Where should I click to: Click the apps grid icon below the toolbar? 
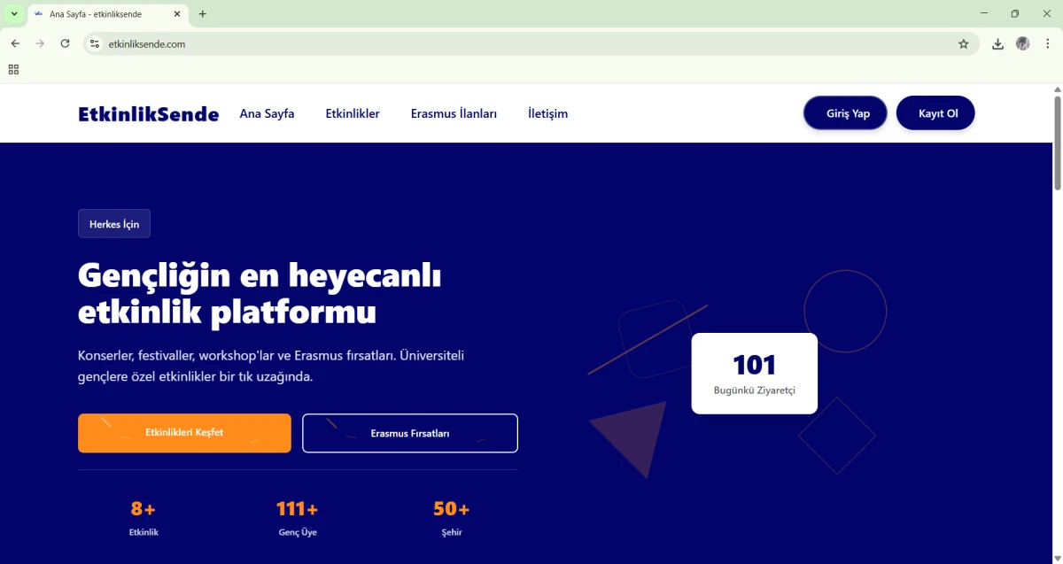(x=12, y=68)
